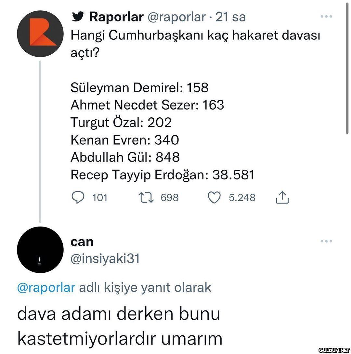351x354 pixels.
Task: Expand the can reply three-dot menu
Action: click(326, 241)
